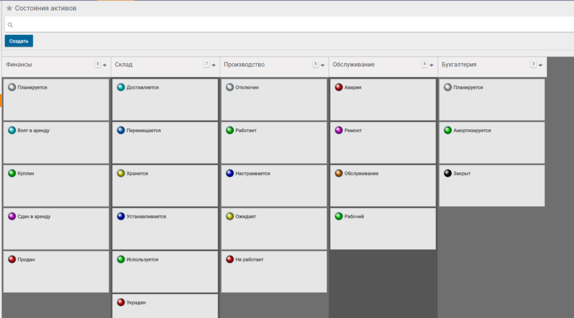Open the Амортизируется state card
The width and height of the screenshot is (574, 318).
492,143
